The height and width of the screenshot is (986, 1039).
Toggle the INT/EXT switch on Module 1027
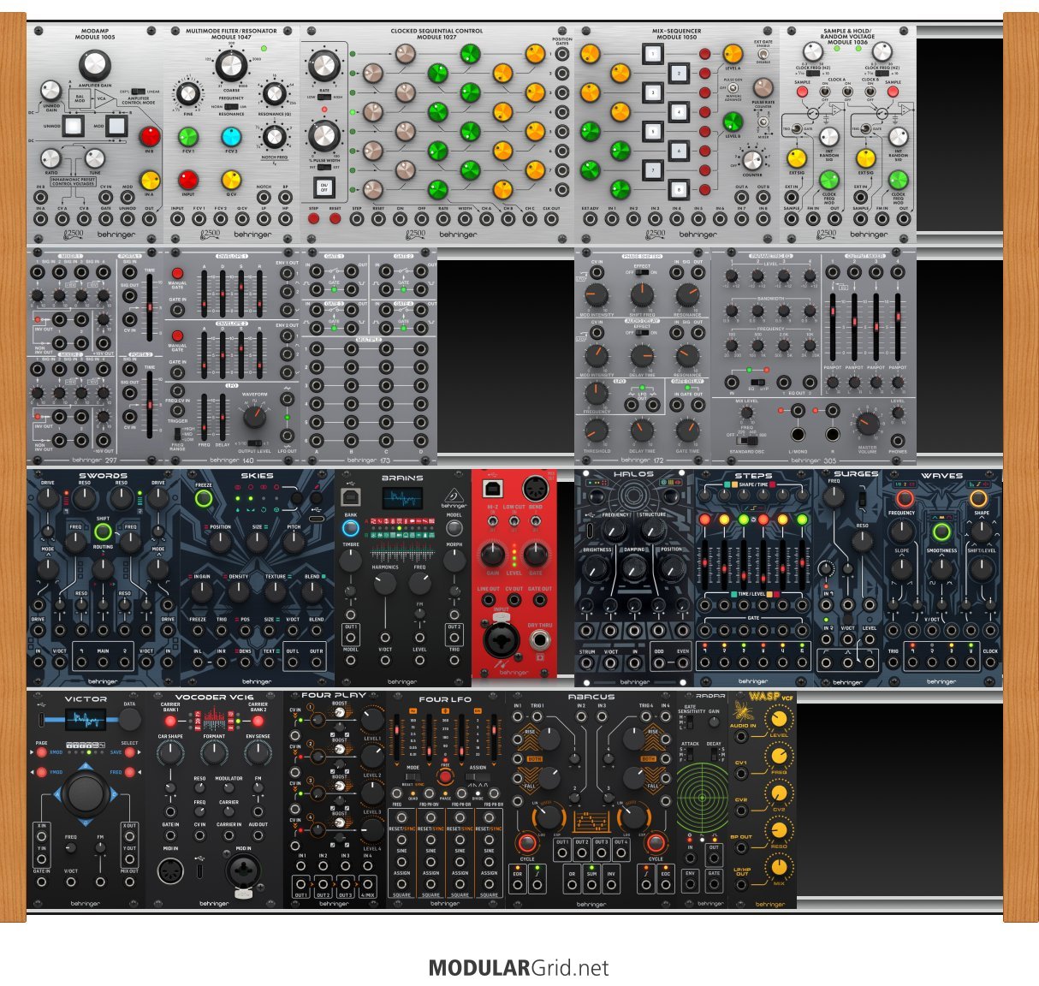pyautogui.click(x=324, y=168)
